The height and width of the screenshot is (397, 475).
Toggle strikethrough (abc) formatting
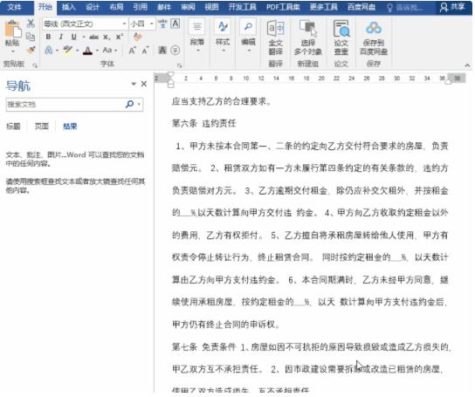[x=94, y=37]
